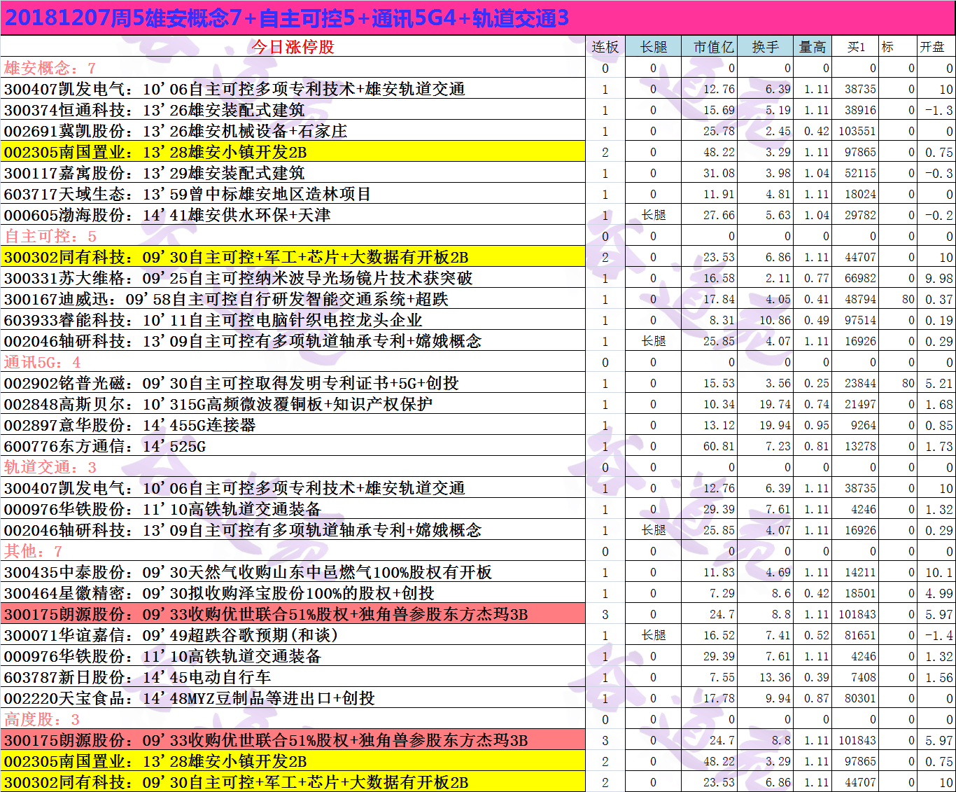956x792 pixels.
Task: Click the 买1 value 9264
Action: tap(864, 425)
